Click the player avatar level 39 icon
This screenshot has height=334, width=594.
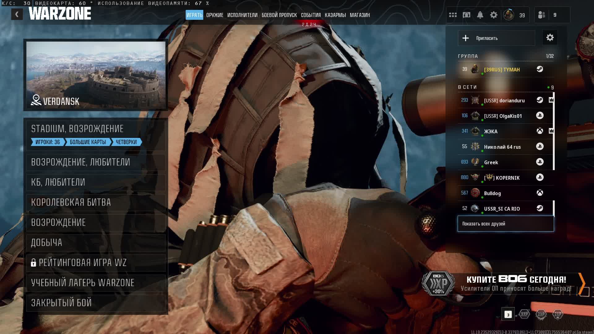coord(509,15)
